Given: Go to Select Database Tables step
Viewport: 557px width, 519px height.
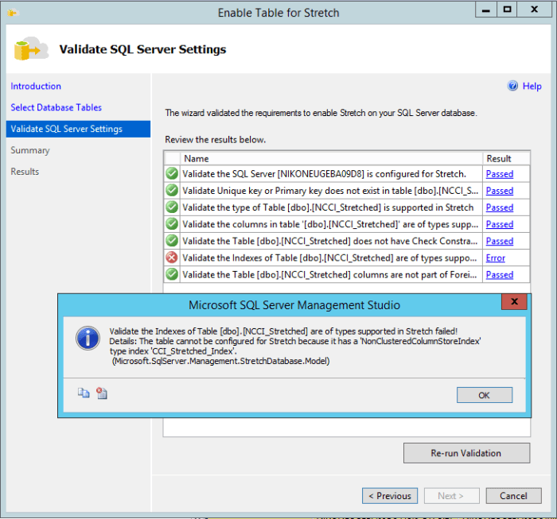Looking at the screenshot, I should point(56,107).
